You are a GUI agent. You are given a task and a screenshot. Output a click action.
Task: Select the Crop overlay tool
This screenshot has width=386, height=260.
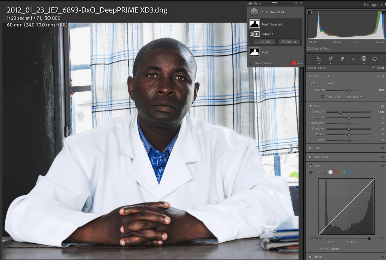(x=330, y=59)
